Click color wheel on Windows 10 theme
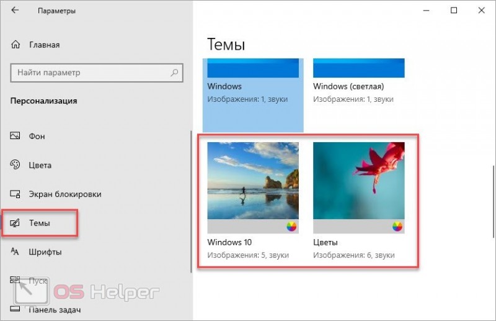Screen dimensions: 496x321 pyautogui.click(x=291, y=227)
